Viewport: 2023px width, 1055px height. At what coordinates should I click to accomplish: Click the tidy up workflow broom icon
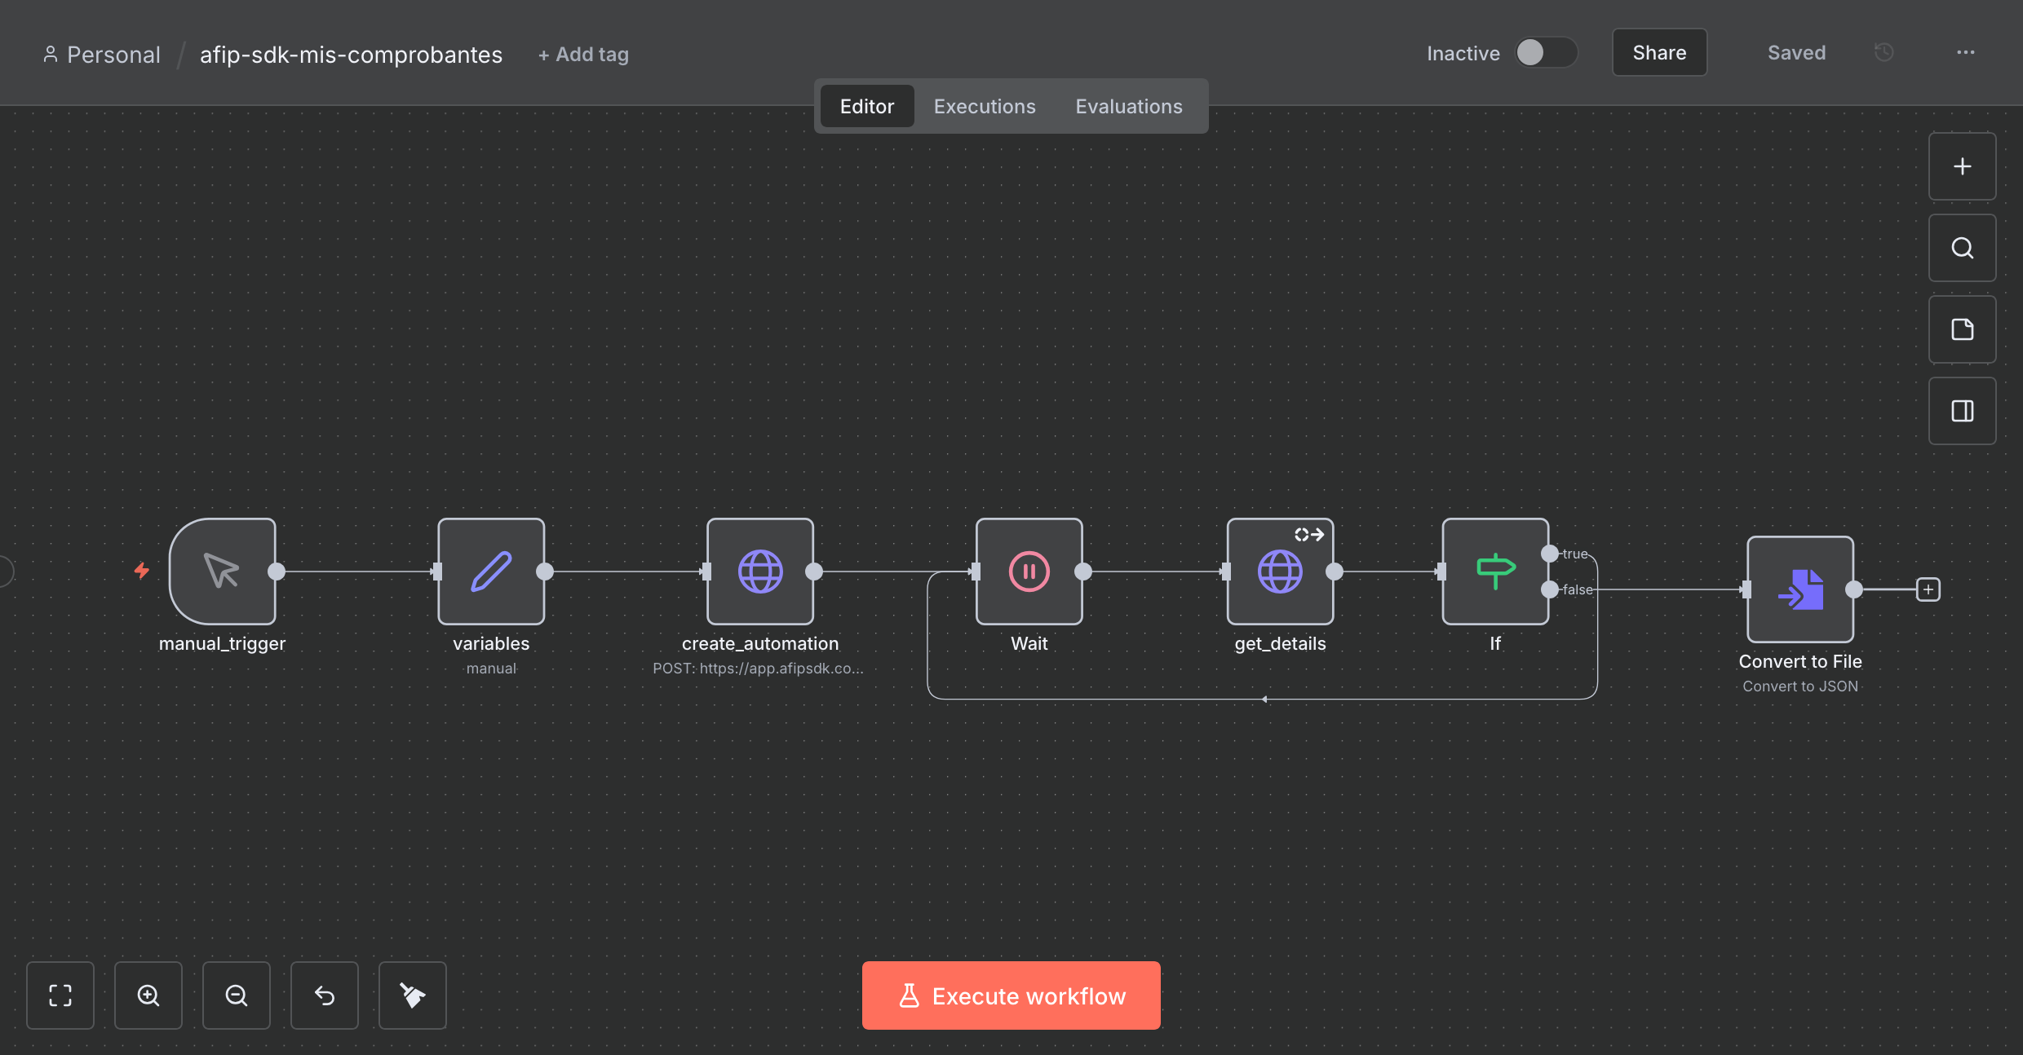pos(412,995)
